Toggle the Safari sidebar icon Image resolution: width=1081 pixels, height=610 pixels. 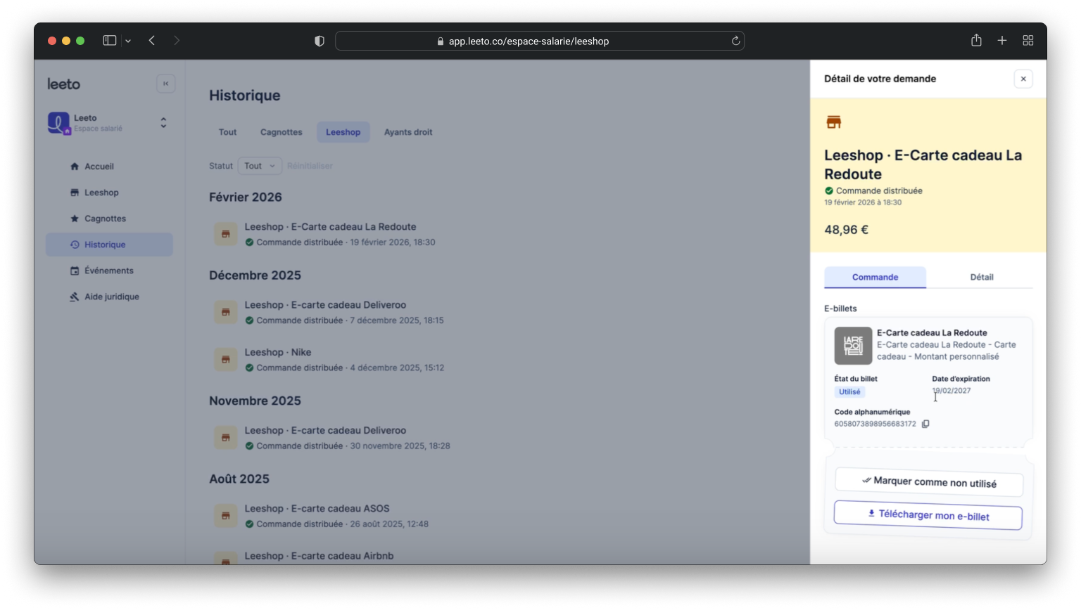click(x=109, y=41)
